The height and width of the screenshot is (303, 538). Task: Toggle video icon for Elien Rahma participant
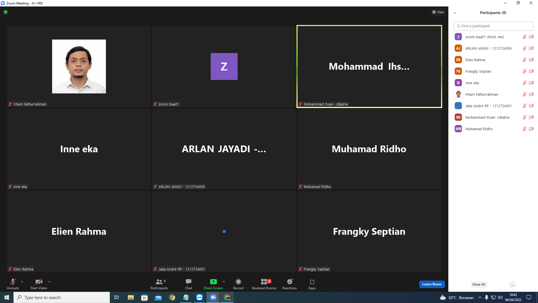(x=531, y=60)
